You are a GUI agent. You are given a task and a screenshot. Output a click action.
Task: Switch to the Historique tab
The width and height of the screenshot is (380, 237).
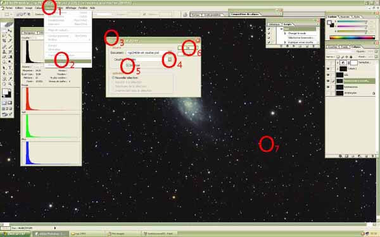pos(274,25)
